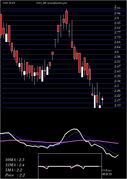Select the 2.77 price axis label
This screenshot has height=179, width=127.
117,32
